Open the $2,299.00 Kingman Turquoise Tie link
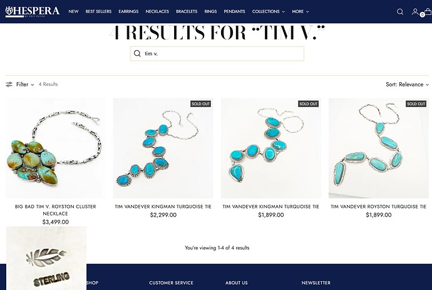This screenshot has width=432, height=290. (163, 207)
